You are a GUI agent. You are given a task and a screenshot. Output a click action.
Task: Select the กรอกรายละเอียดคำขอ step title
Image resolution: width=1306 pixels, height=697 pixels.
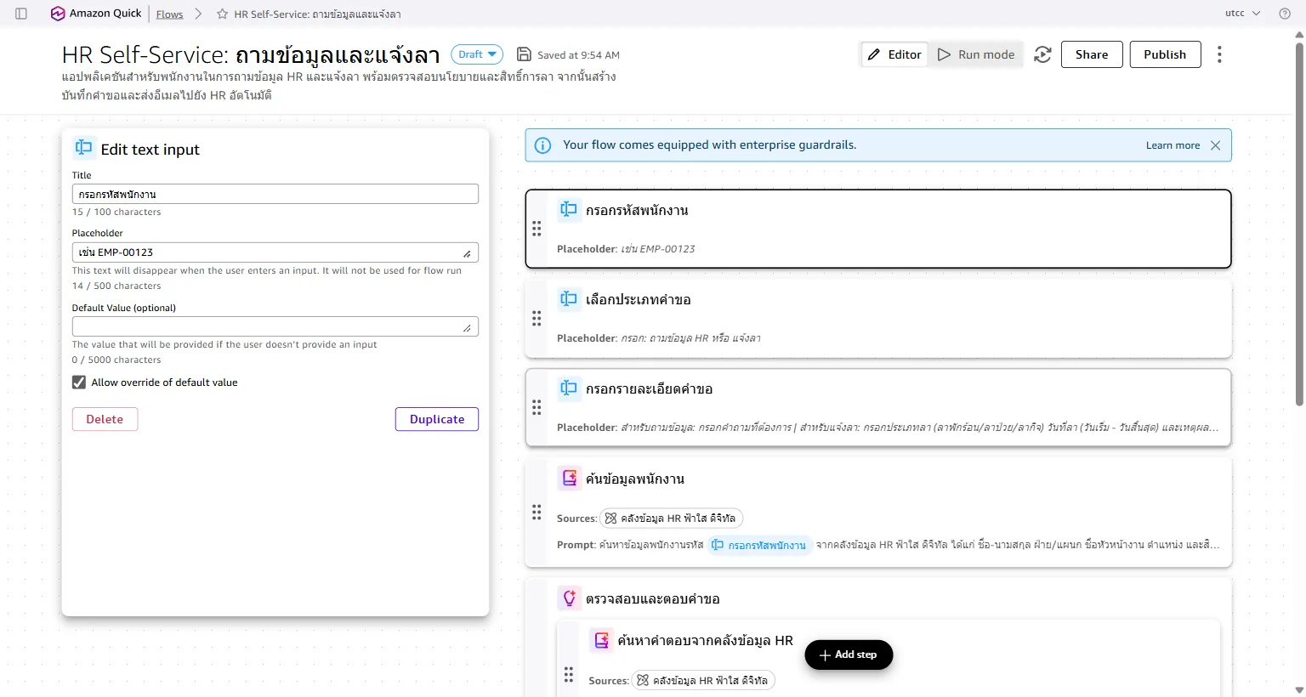pyautogui.click(x=649, y=388)
